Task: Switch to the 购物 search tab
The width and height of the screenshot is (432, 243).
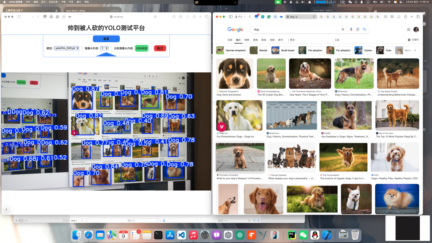Action: click(247, 40)
